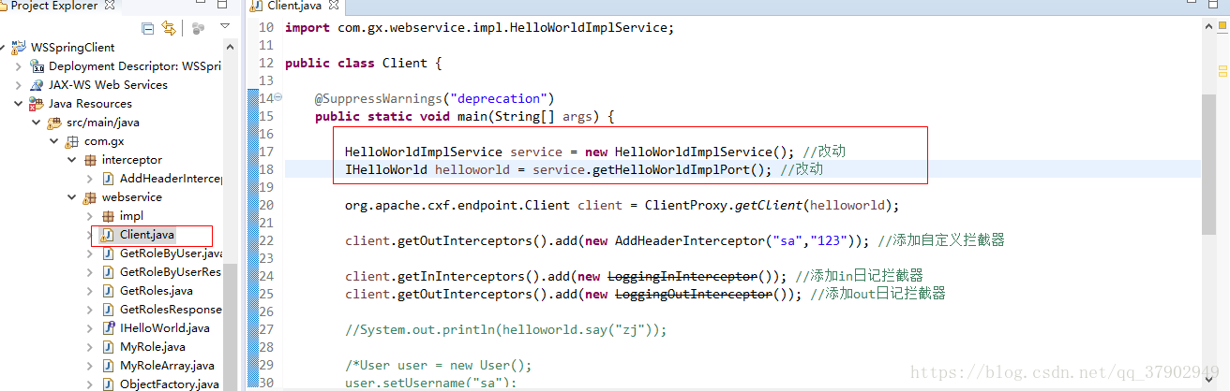Click the ObjectFactory.java file icon

[109, 384]
